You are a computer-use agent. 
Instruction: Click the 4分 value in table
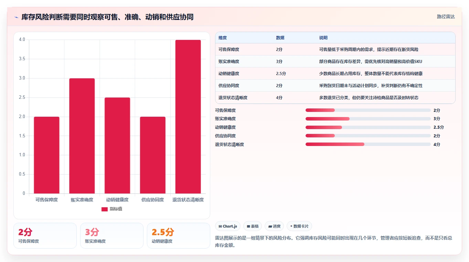(279, 98)
